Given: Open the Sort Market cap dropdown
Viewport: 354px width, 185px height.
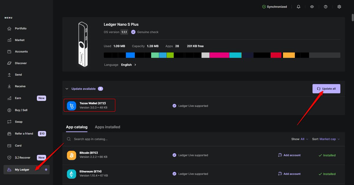Looking at the screenshot, I should point(326,139).
